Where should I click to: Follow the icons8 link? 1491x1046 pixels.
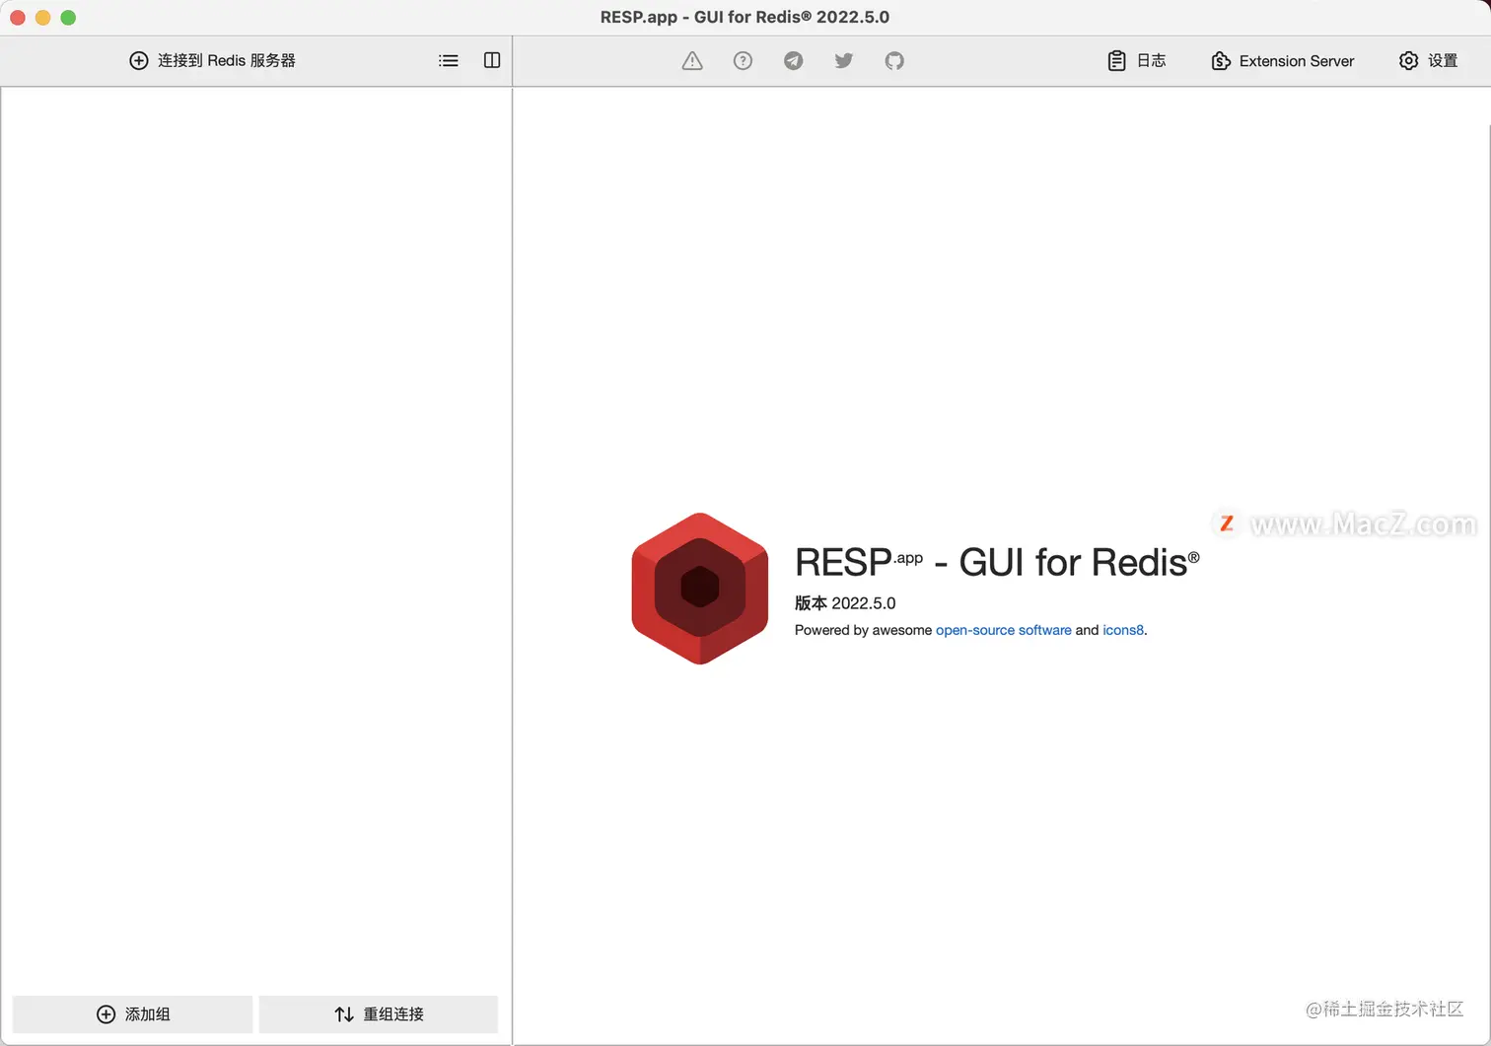(1123, 630)
